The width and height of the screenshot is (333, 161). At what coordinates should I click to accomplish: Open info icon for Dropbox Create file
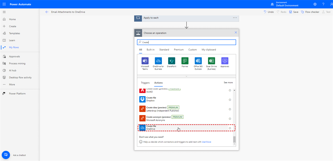tap(230, 100)
